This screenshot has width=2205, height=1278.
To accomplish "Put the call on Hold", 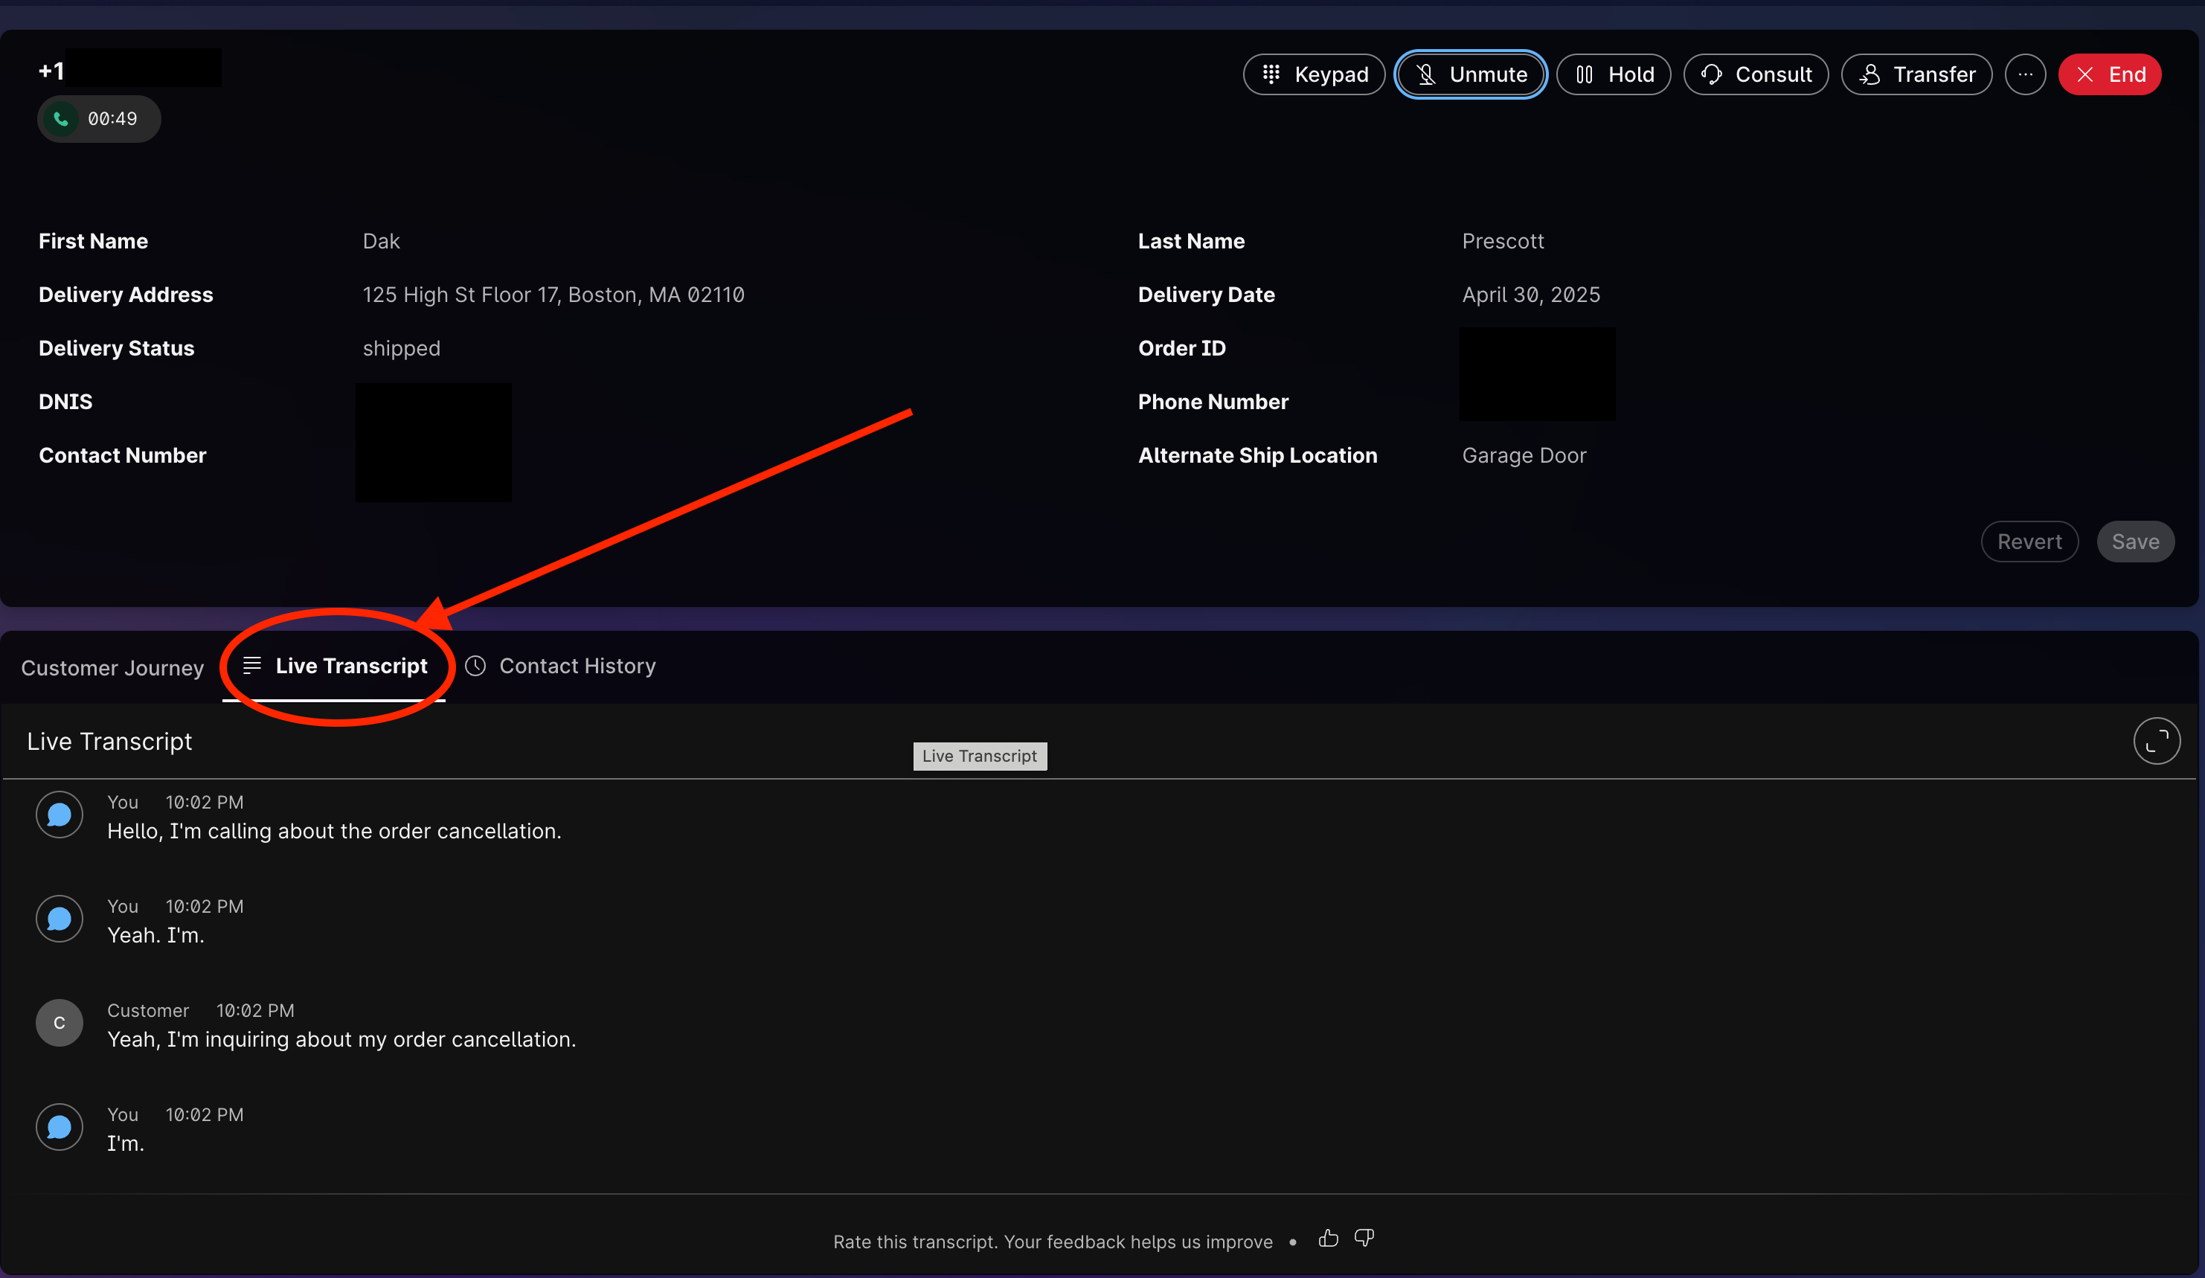I will pos(1614,74).
